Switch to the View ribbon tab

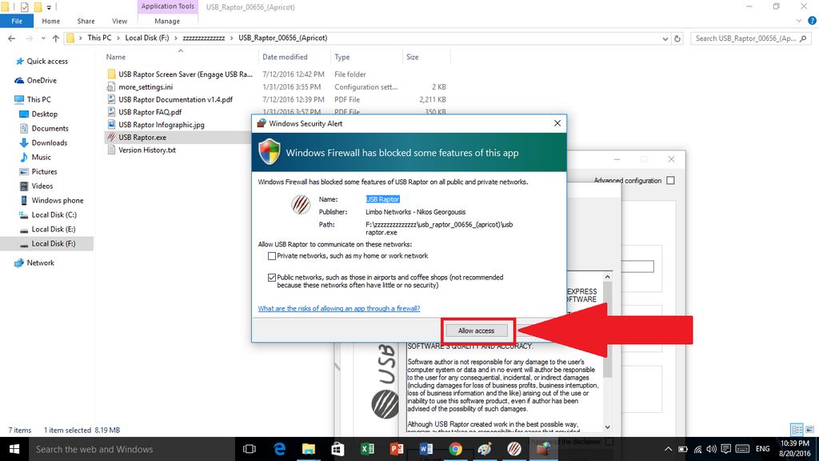pyautogui.click(x=119, y=21)
